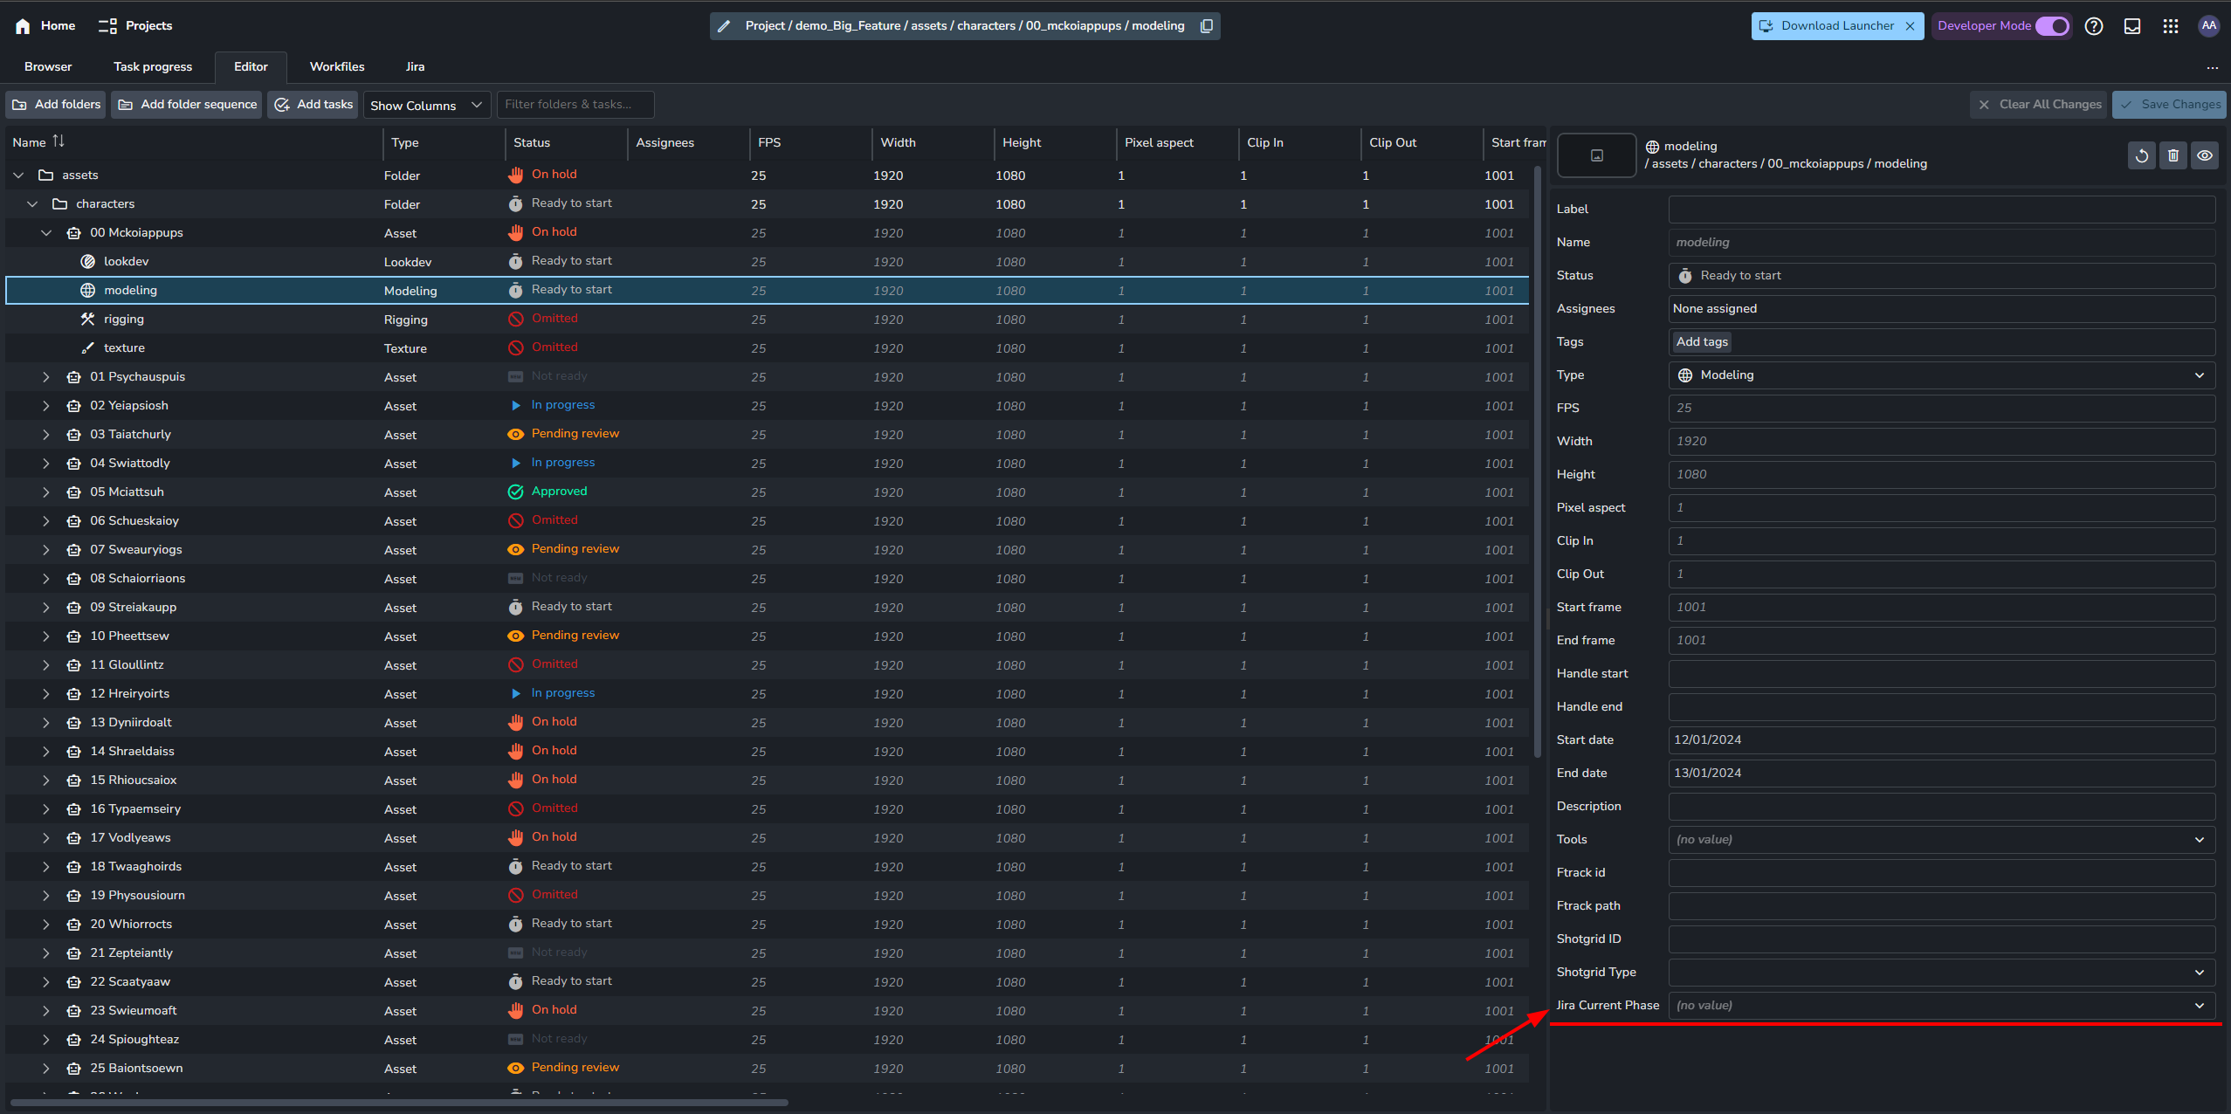2231x1114 pixels.
Task: Click the Add folder sequence button
Action: [x=188, y=105]
